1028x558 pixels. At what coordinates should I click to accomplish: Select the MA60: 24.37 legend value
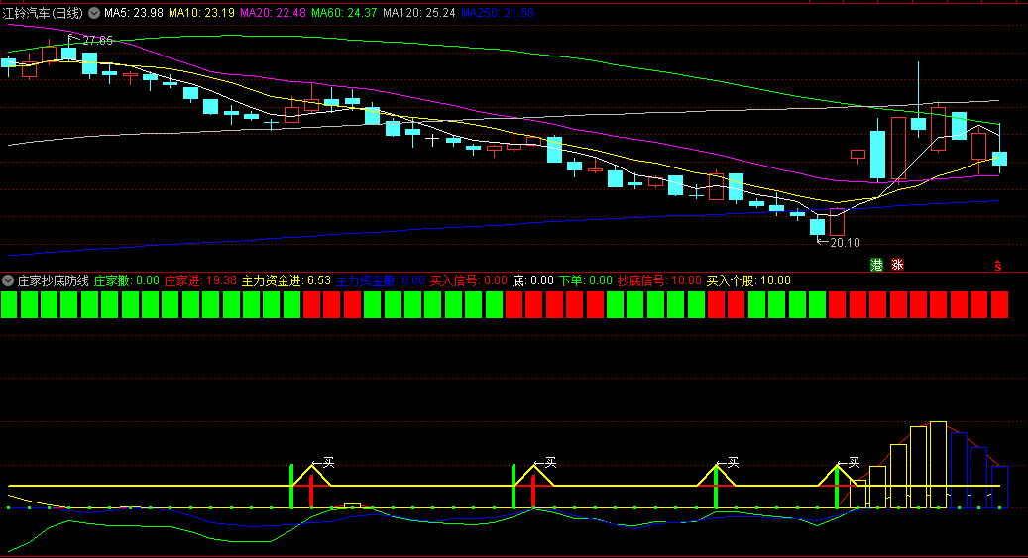[344, 13]
